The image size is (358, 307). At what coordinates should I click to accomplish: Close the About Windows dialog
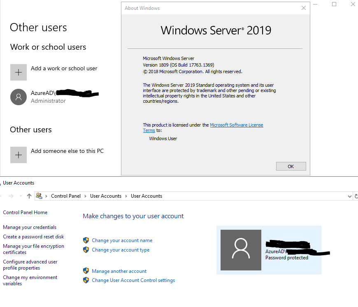304,8
